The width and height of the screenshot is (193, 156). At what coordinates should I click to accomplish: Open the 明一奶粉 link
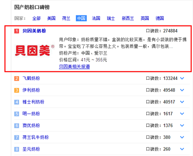pyautogui.click(x=31, y=114)
